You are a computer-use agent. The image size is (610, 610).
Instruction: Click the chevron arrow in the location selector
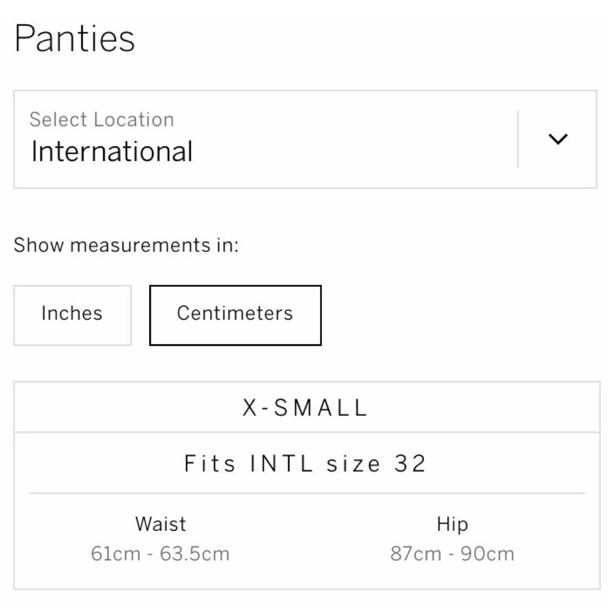point(557,139)
